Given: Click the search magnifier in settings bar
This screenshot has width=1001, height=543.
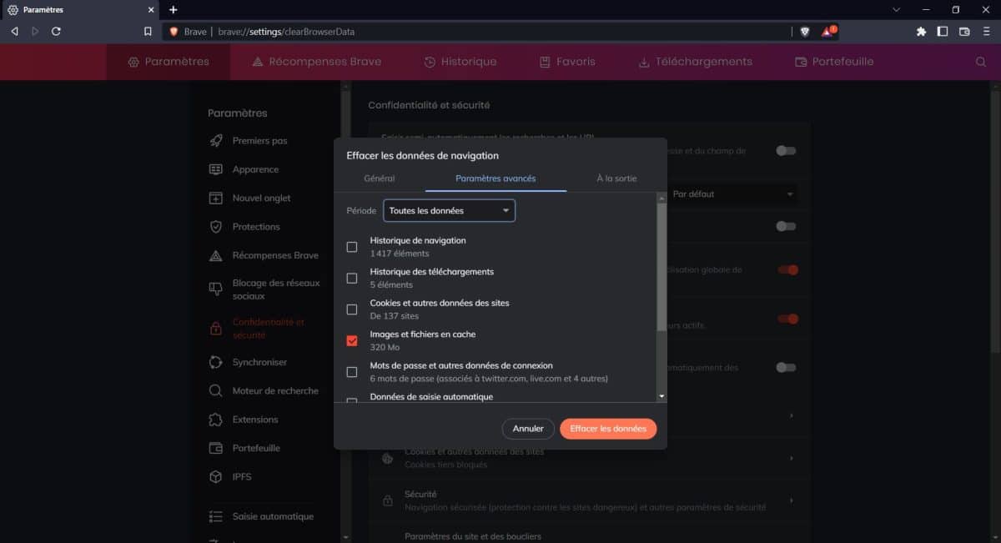Looking at the screenshot, I should 980,62.
